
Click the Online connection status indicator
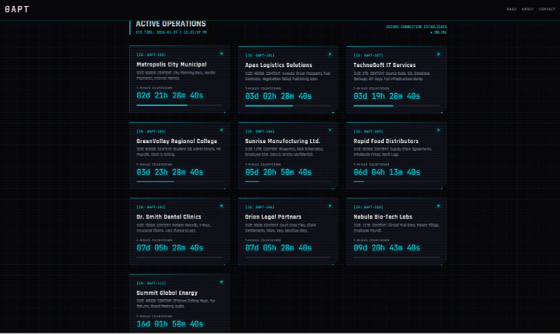(x=440, y=32)
